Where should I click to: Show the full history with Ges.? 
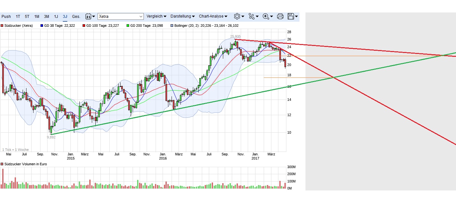pos(76,16)
